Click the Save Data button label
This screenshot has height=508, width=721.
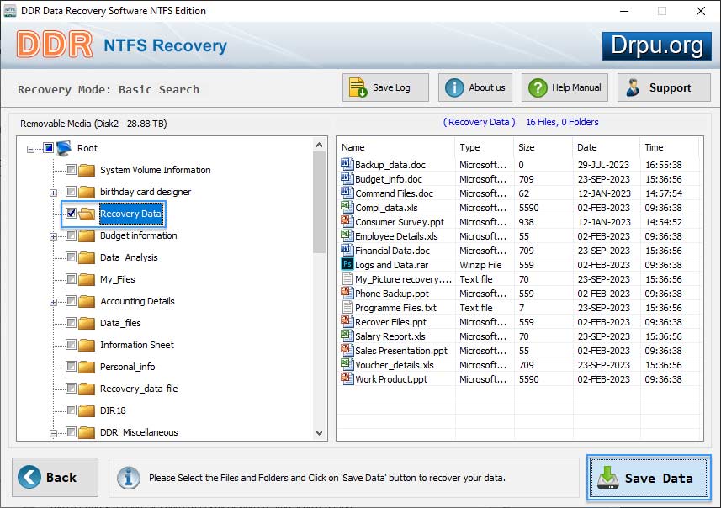pos(659,478)
